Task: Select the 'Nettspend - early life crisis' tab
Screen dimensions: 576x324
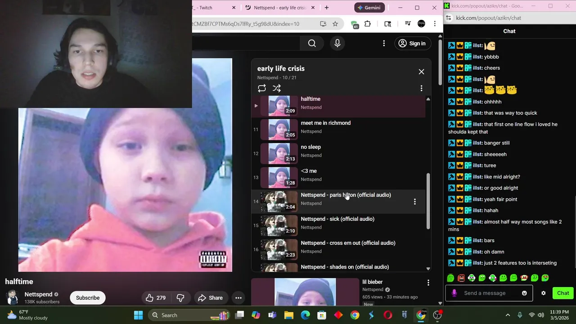Action: (279, 8)
